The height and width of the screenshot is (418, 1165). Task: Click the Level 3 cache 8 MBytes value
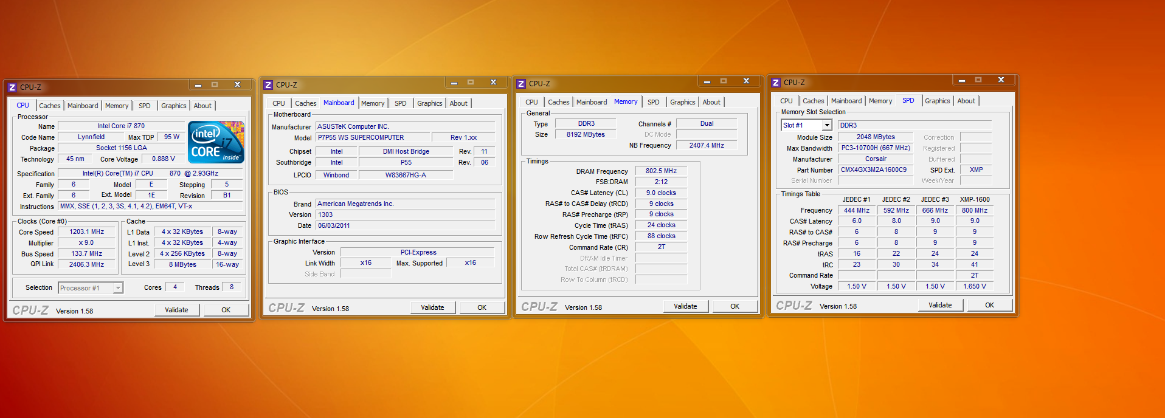click(x=182, y=265)
